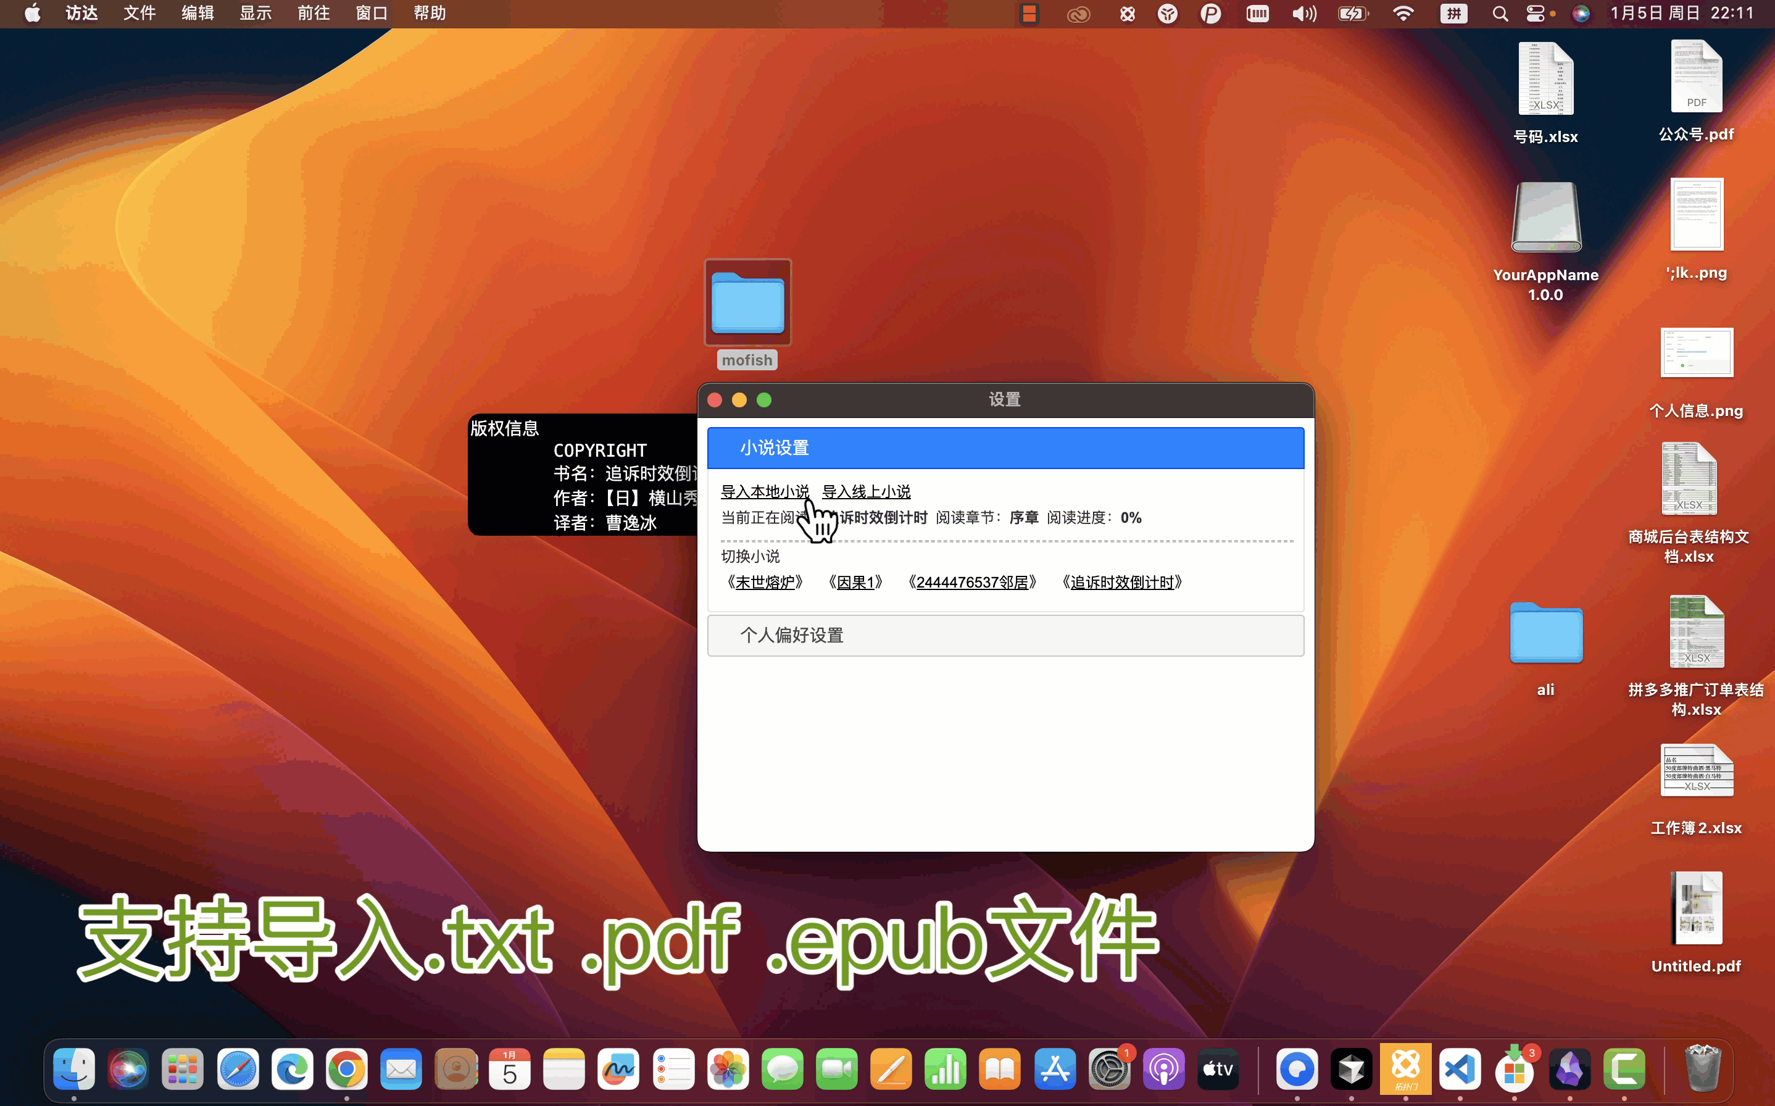Click 导入本地小说 to import a local novel

pos(765,491)
